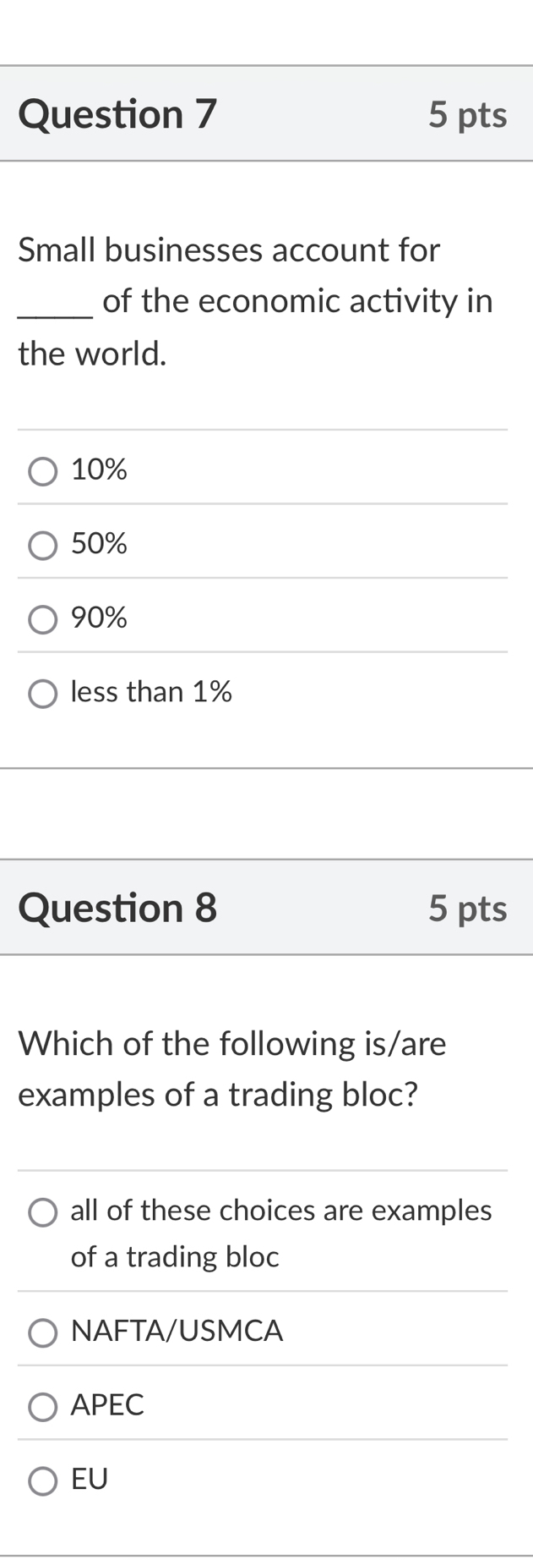Click "all of these choices are examples" text
The width and height of the screenshot is (533, 1560).
(280, 1211)
